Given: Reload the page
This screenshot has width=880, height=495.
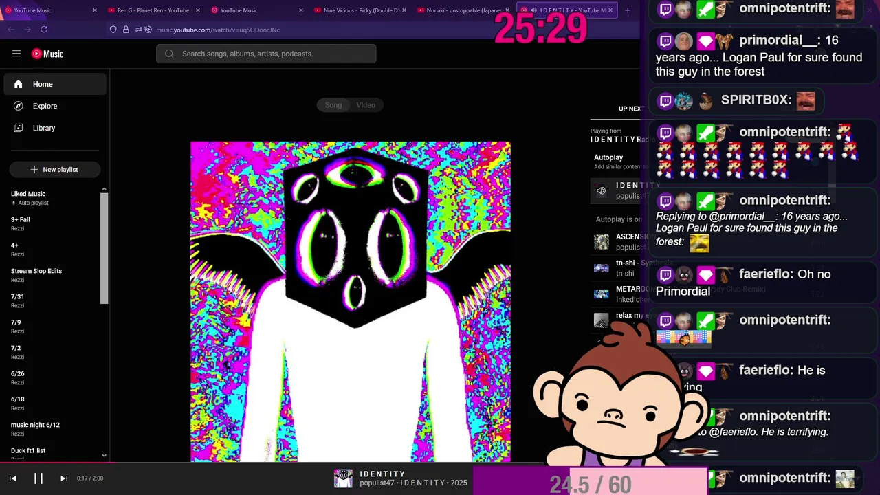Looking at the screenshot, I should click(44, 30).
